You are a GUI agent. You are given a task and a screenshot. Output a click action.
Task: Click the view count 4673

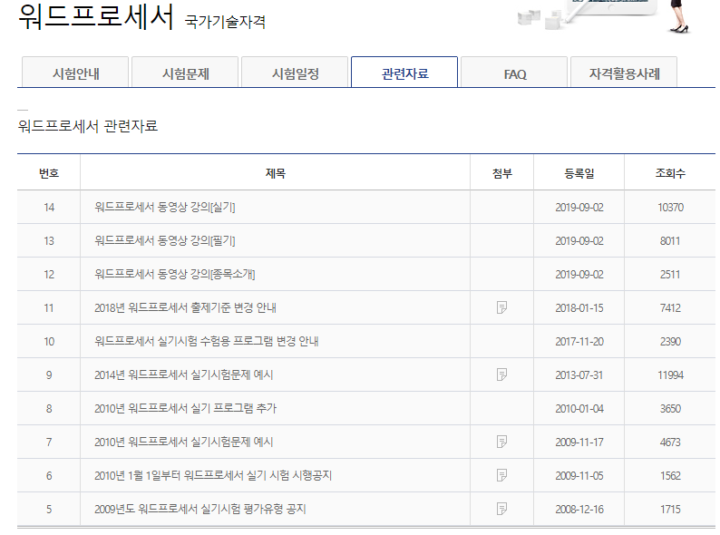pos(670,443)
